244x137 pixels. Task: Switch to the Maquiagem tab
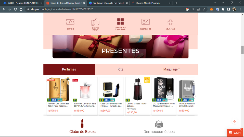pyautogui.click(x=172, y=69)
